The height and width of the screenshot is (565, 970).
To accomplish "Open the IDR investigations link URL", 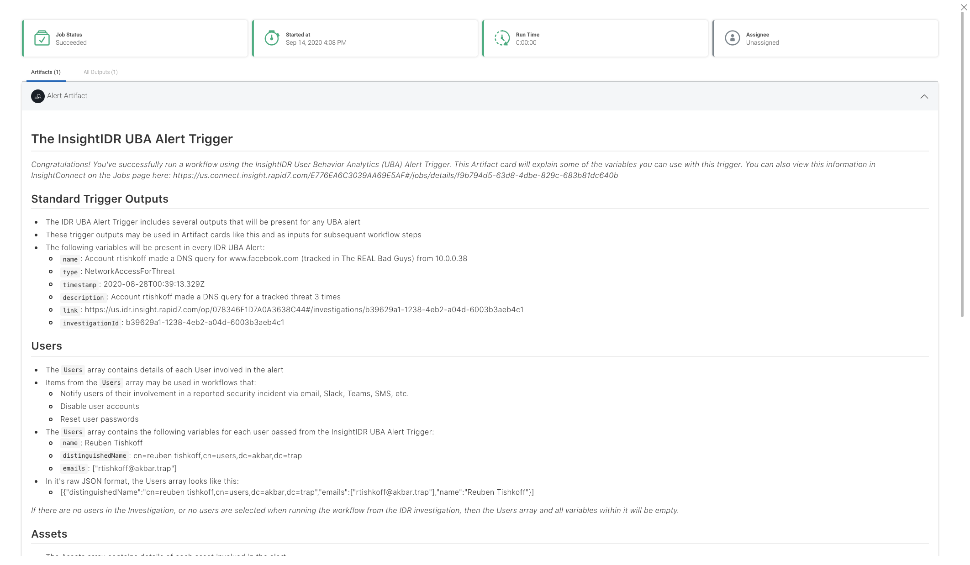I will click(x=304, y=309).
